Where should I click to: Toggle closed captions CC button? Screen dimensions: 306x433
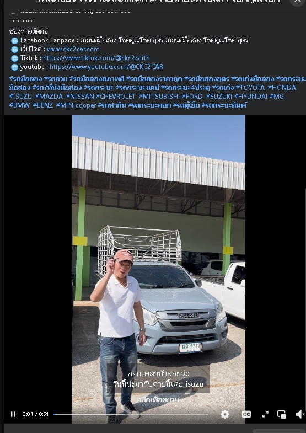(246, 414)
